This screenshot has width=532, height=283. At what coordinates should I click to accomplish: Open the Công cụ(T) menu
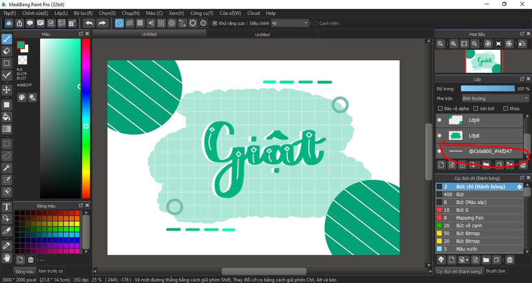[202, 13]
